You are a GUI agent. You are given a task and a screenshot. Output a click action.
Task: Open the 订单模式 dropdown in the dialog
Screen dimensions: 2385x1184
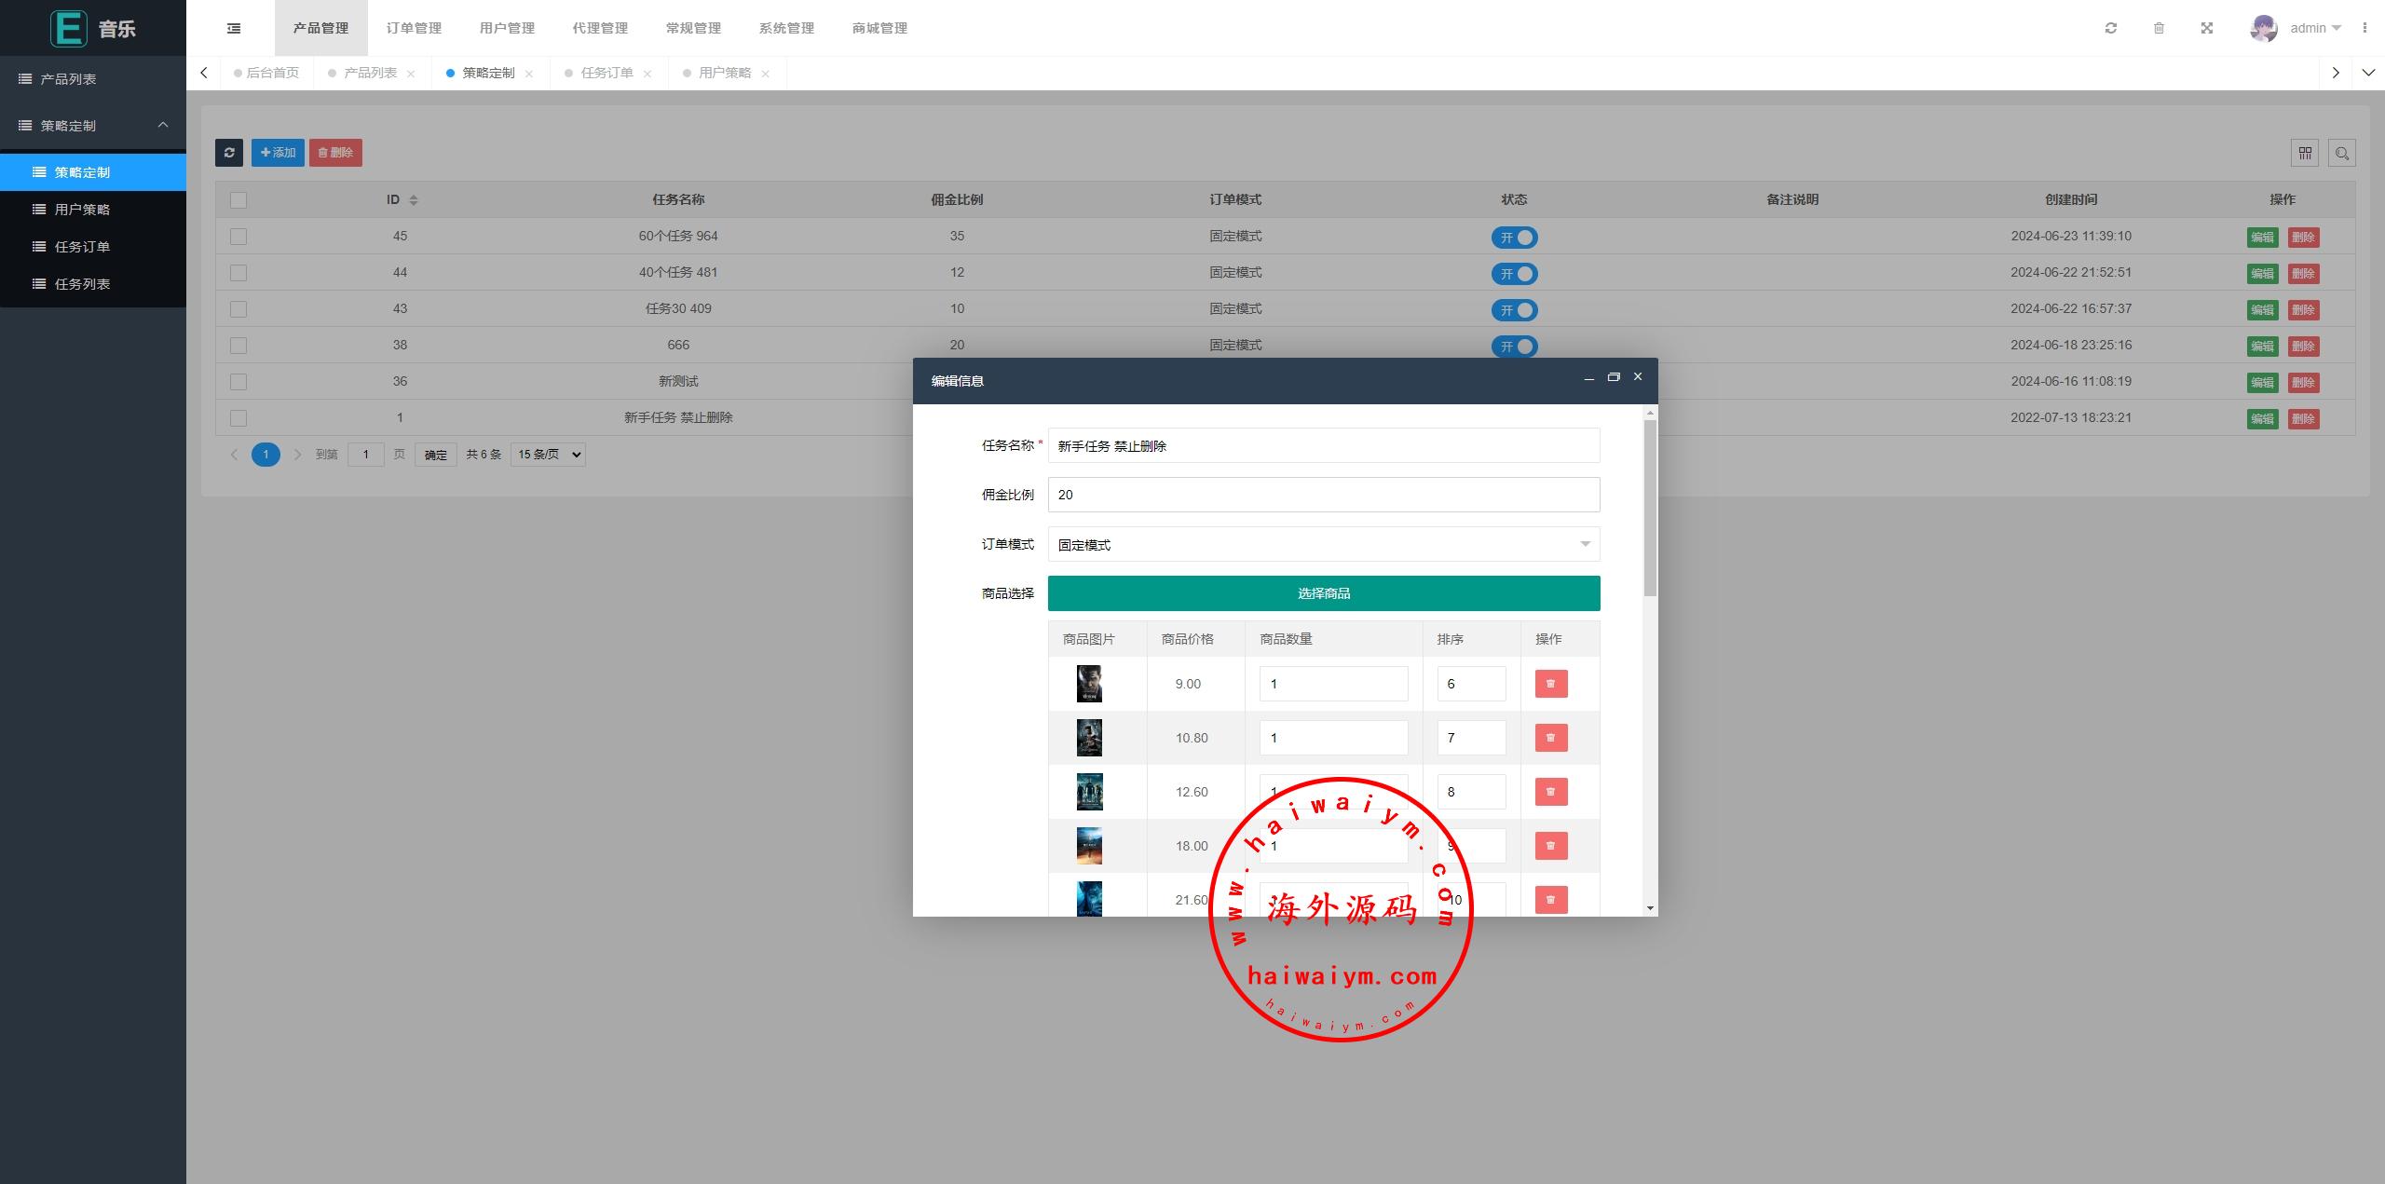click(1323, 545)
